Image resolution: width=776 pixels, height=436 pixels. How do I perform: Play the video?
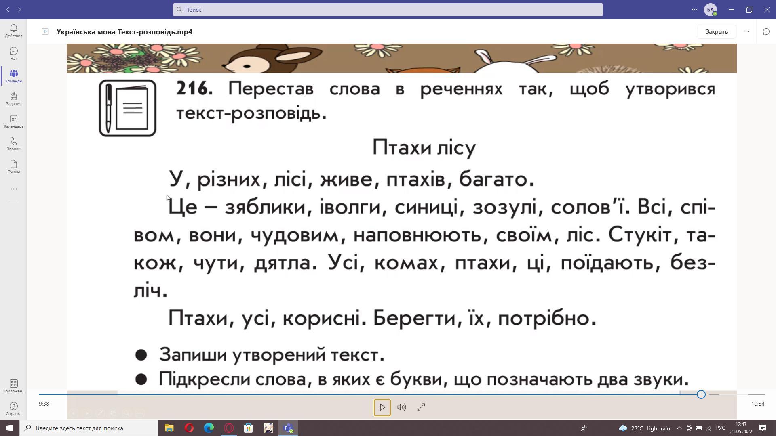[382, 407]
